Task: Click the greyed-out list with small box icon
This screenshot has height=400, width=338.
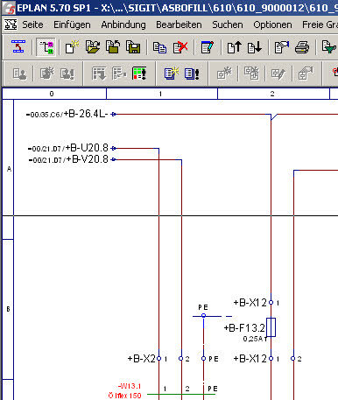Action: coord(119,74)
